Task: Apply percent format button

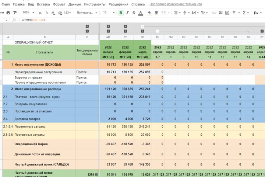Action: coord(47,13)
